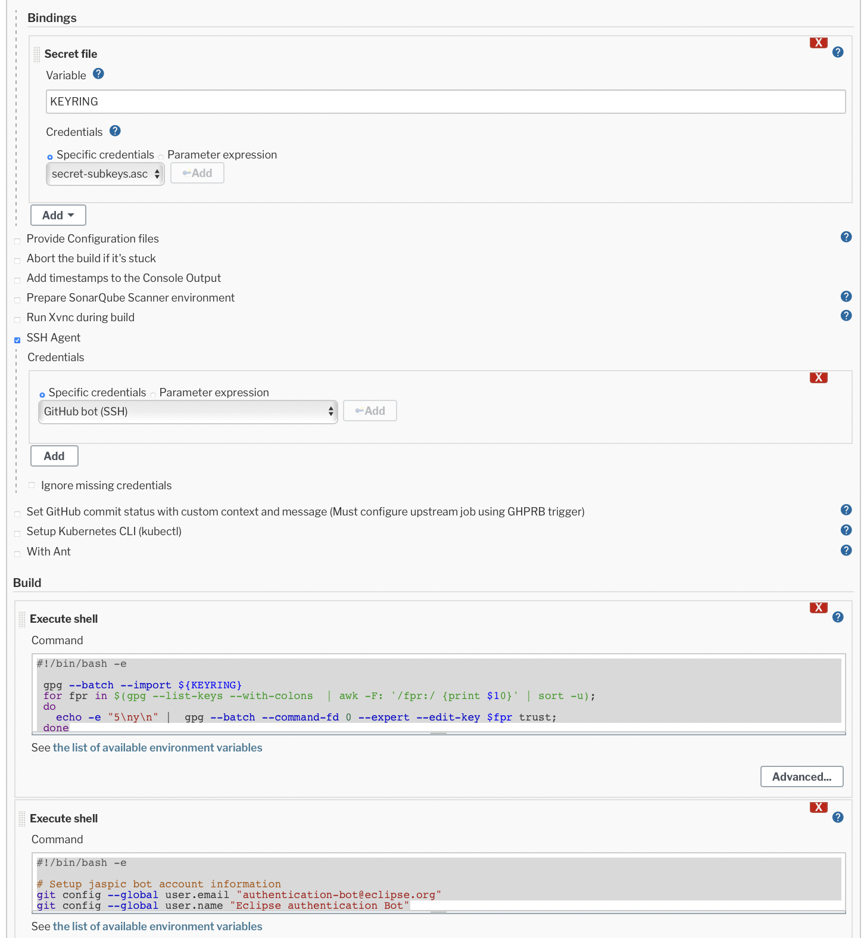Open help for Provide Configuration files

click(846, 237)
